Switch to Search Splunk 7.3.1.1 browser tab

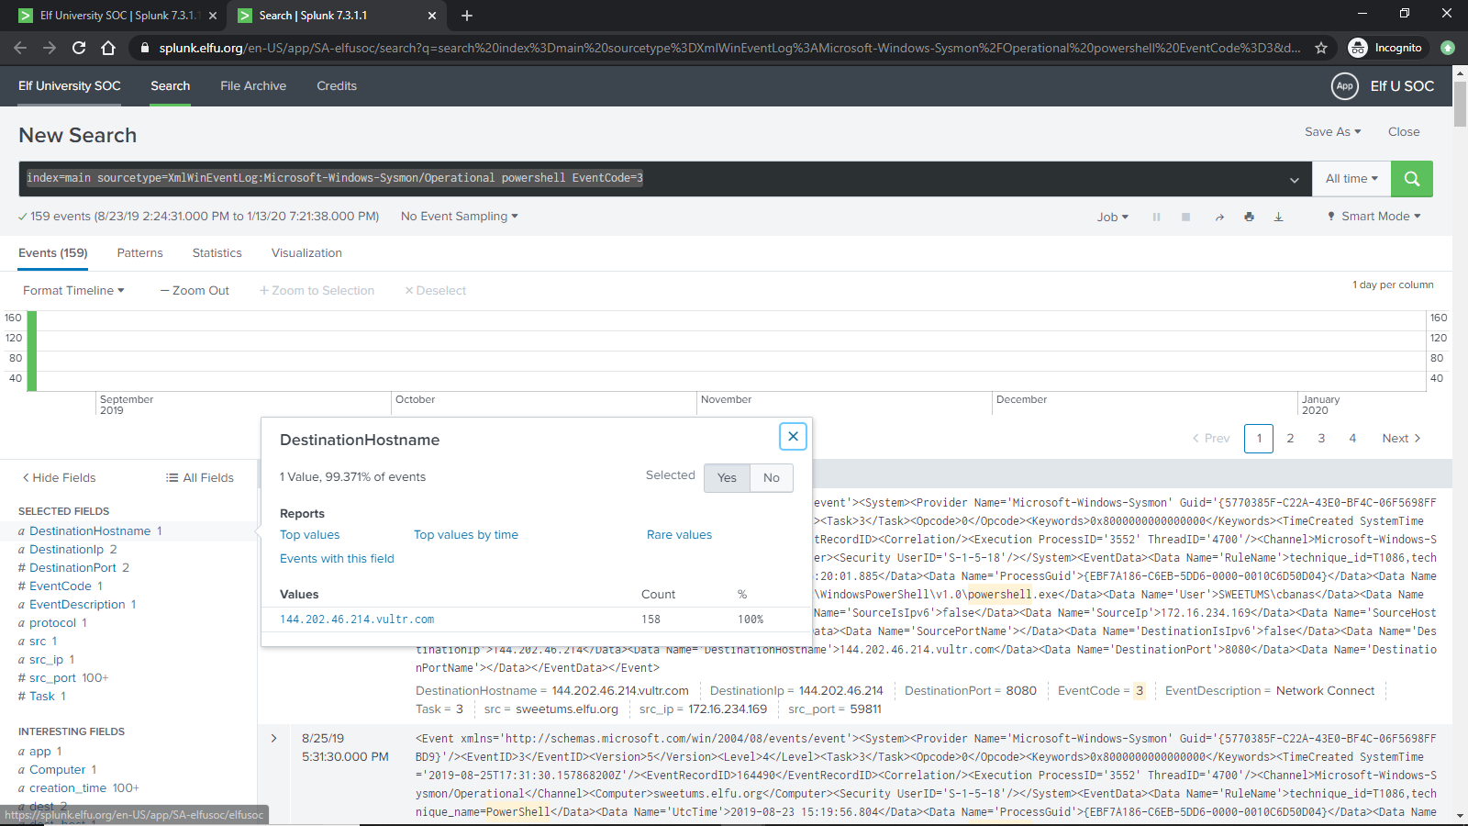pos(335,16)
